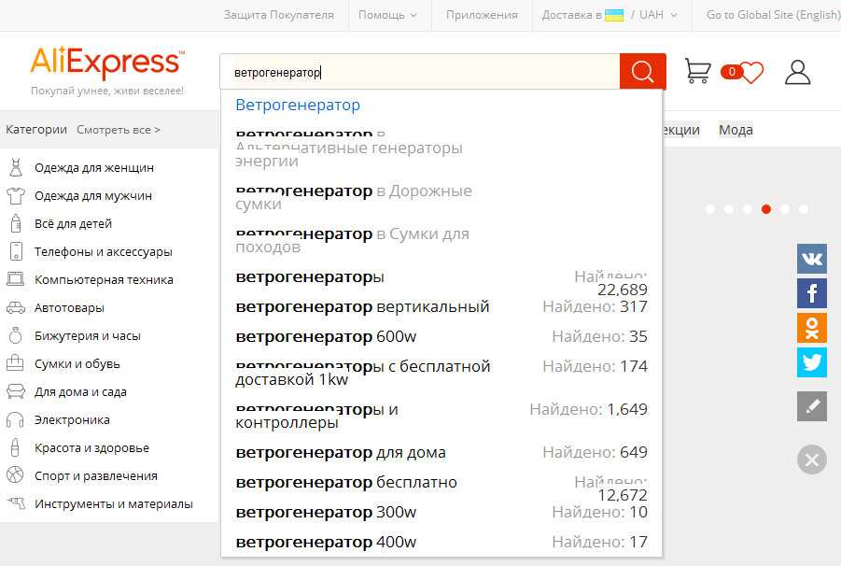The image size is (841, 566).
Task: Select suggestion ветрогенератор 600w
Action: pos(442,336)
